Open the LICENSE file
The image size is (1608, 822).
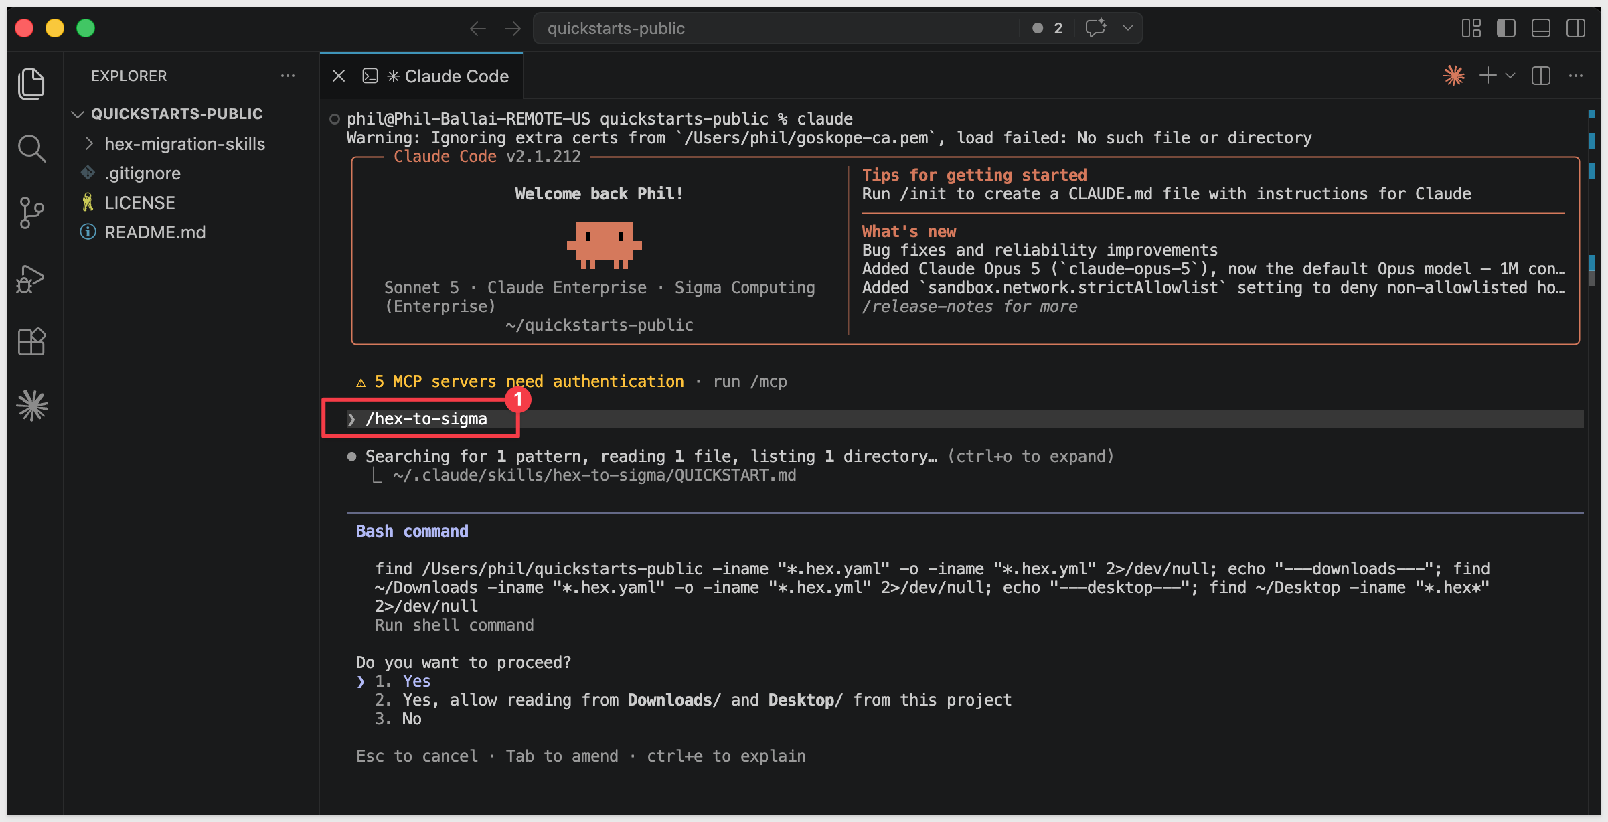pyautogui.click(x=140, y=203)
